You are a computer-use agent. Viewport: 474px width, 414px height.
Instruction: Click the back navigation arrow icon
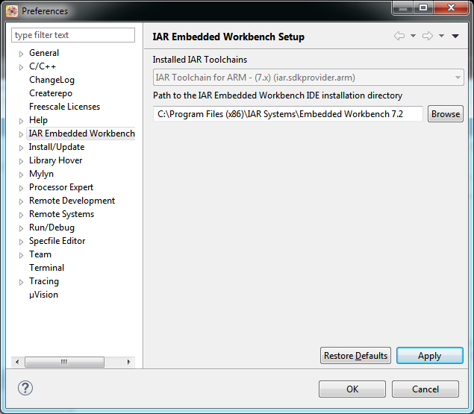(x=399, y=36)
